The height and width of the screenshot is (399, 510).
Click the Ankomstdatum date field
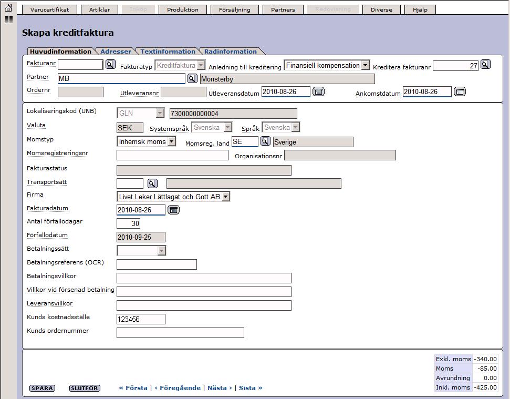(x=427, y=92)
